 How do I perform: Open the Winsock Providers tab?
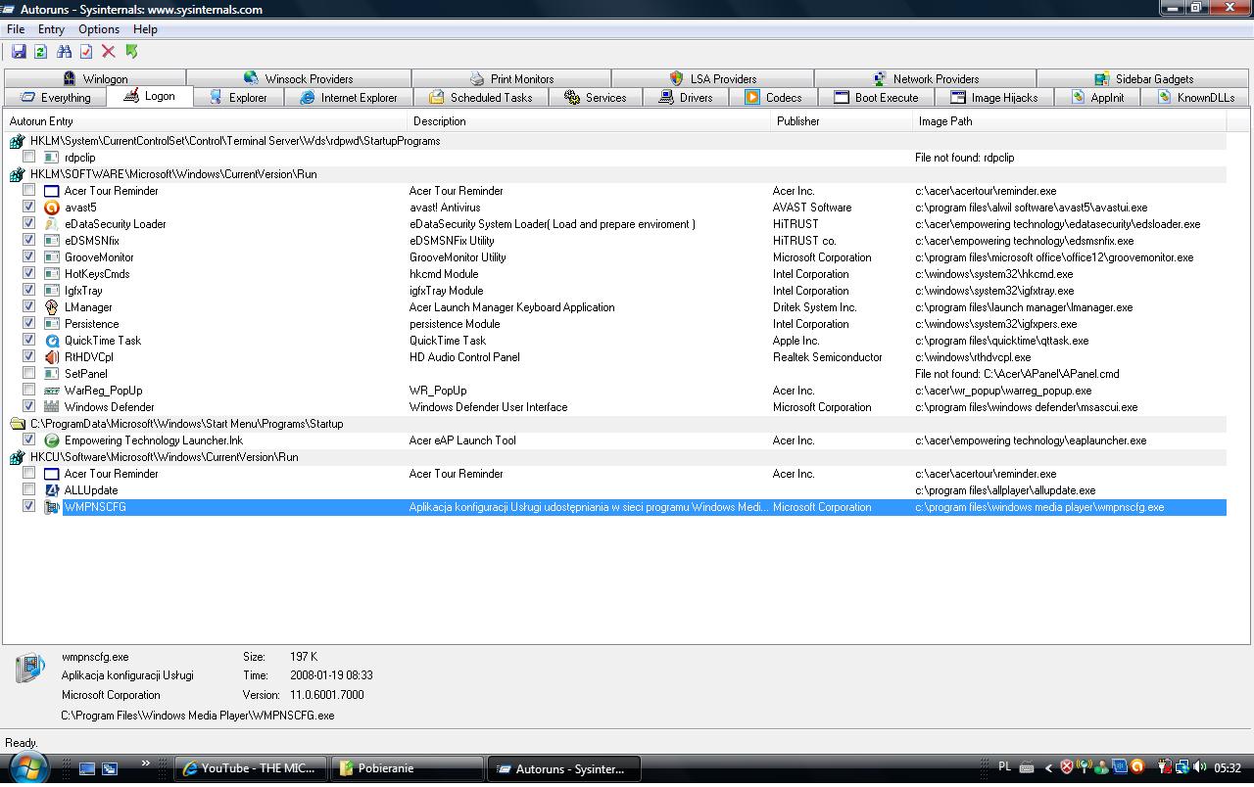(x=299, y=78)
